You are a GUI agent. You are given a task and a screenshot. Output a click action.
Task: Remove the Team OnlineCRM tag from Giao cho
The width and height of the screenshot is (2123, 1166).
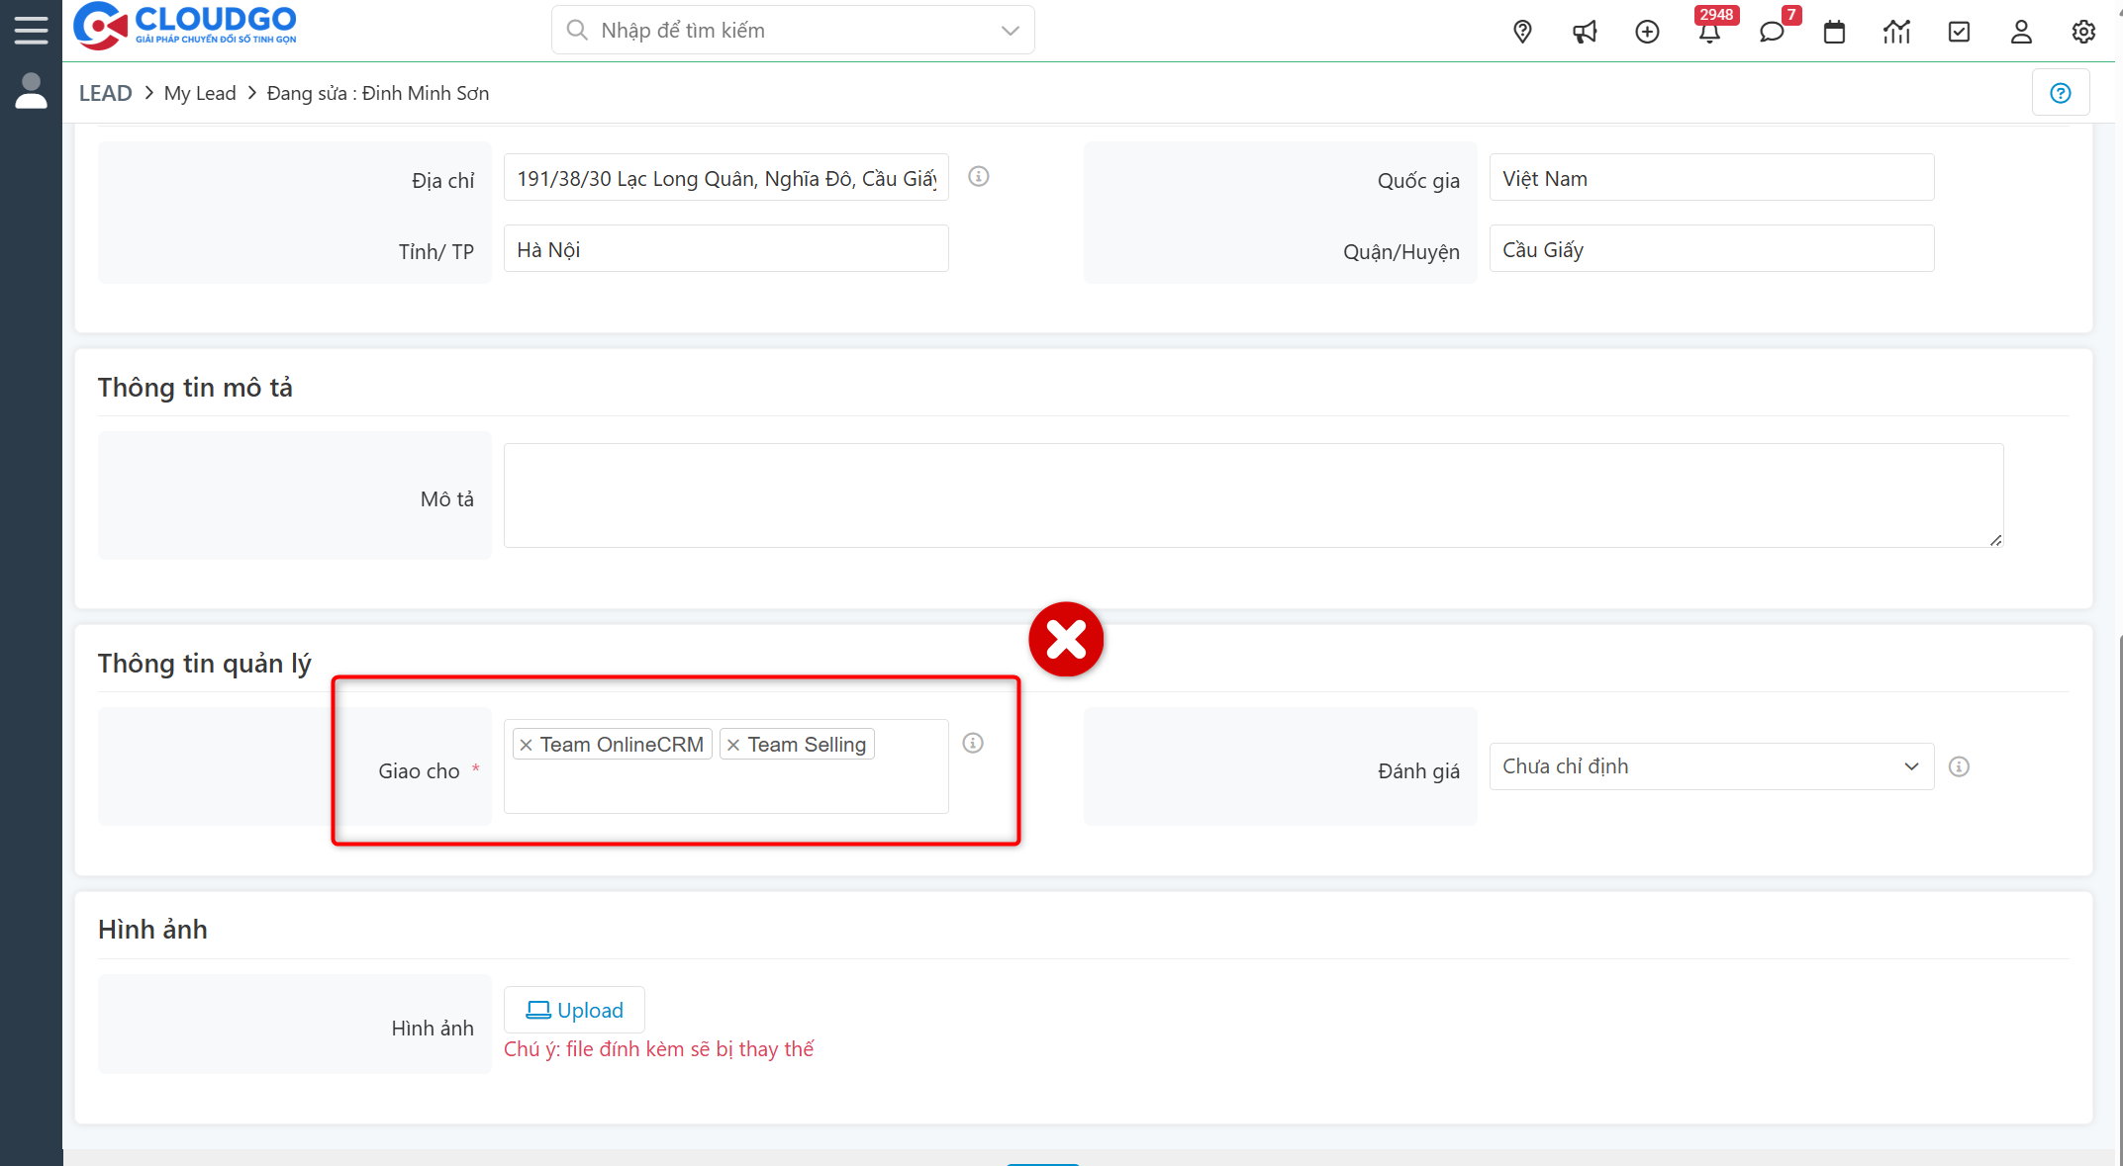526,744
